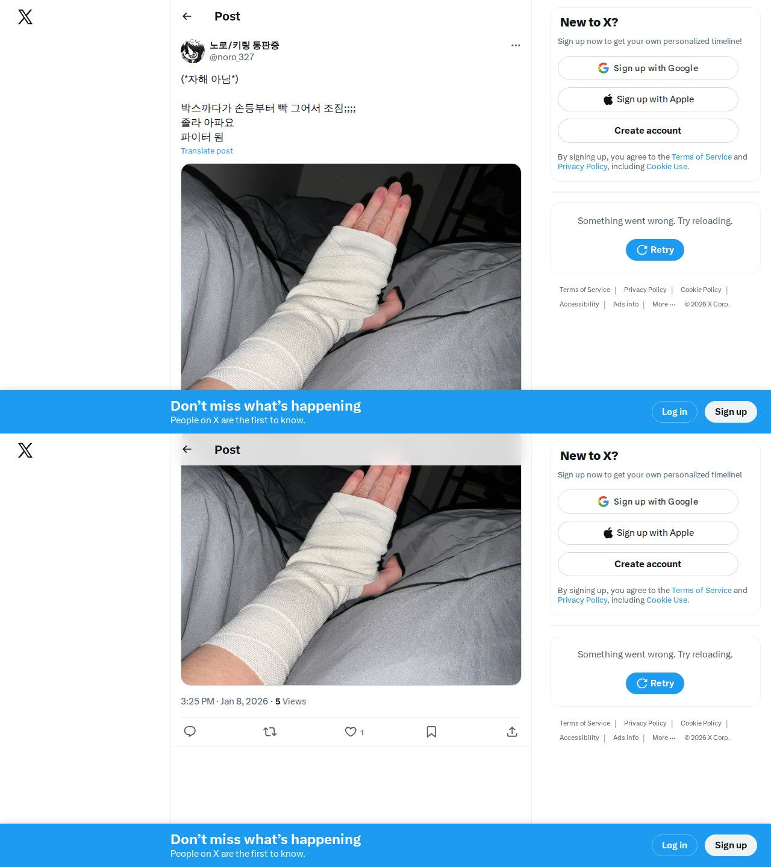Share the post via the share icon

tap(512, 732)
